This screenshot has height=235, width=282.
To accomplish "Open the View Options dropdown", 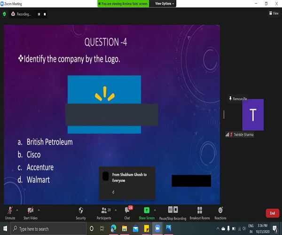I will 164,4.
